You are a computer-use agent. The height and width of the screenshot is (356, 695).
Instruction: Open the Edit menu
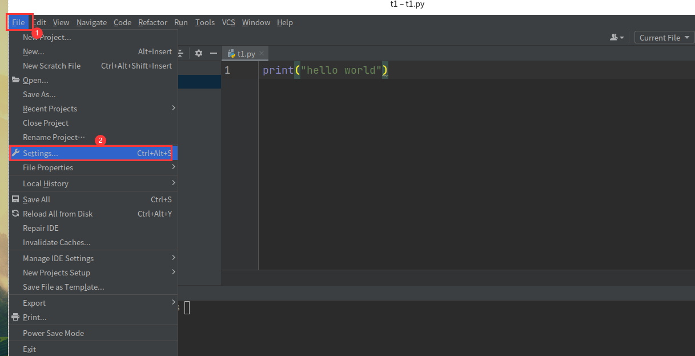[x=39, y=22]
